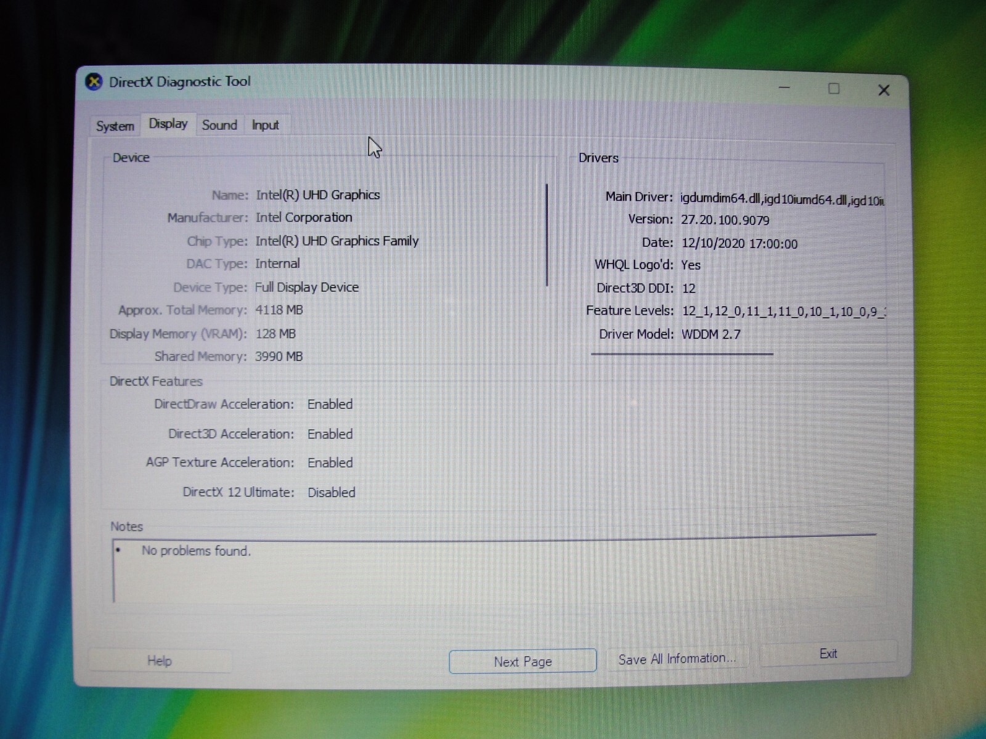The height and width of the screenshot is (739, 986).
Task: Click the DAC Type value 'Internal'
Action: [x=277, y=264]
